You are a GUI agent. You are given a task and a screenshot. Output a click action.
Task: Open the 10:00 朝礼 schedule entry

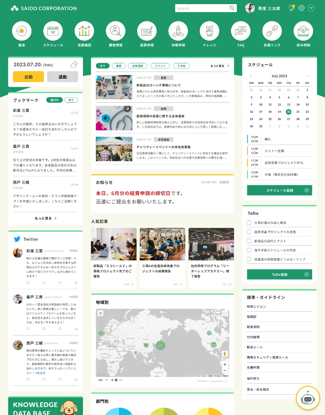[x=279, y=139]
